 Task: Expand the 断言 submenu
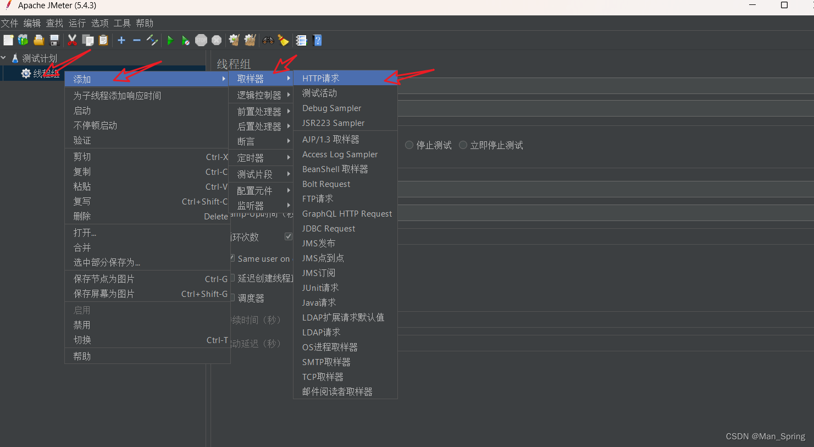(x=261, y=141)
